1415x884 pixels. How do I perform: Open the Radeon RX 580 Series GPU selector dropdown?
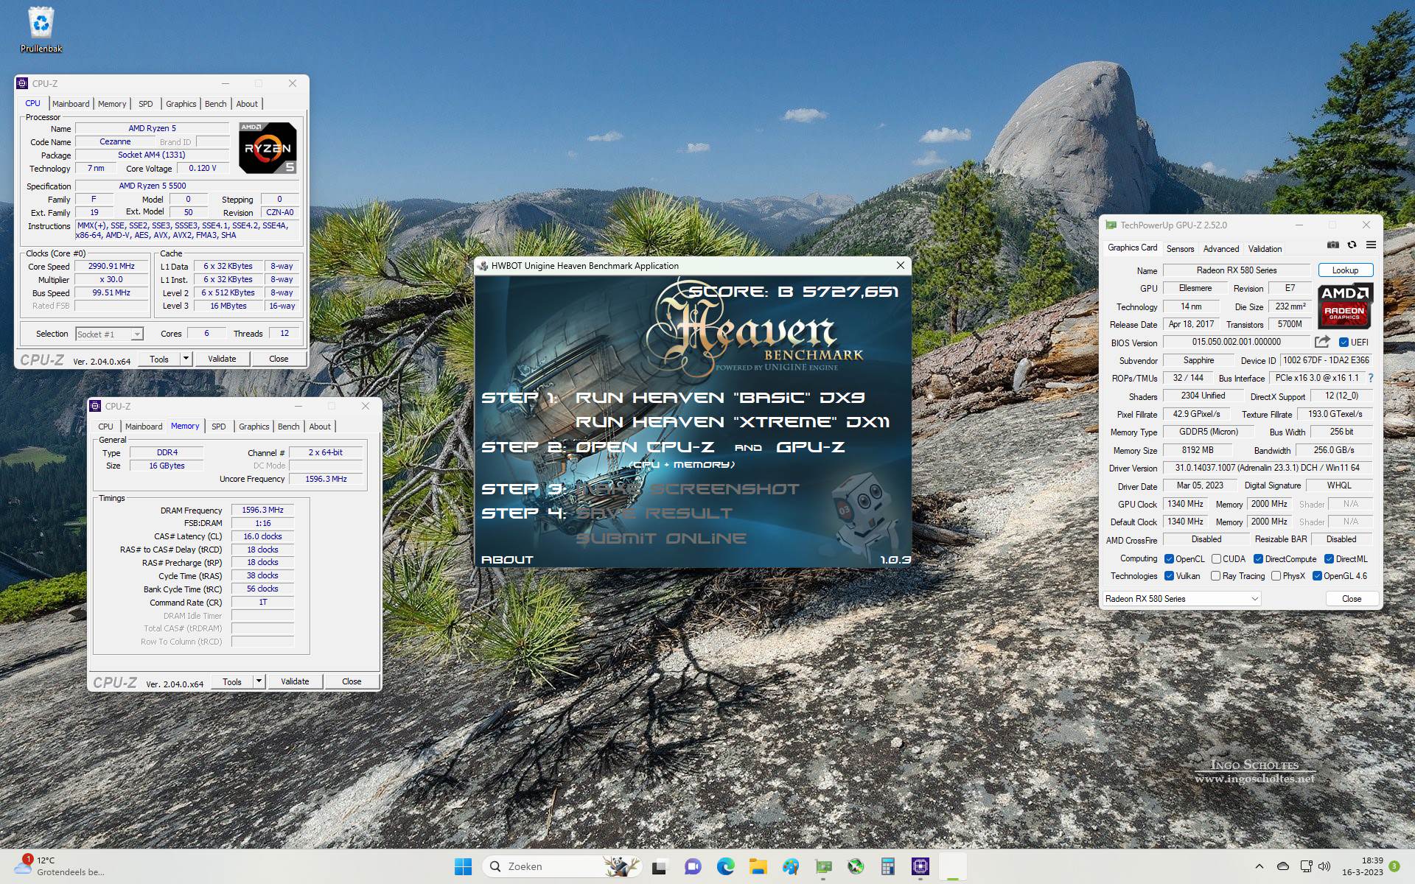click(x=1182, y=598)
